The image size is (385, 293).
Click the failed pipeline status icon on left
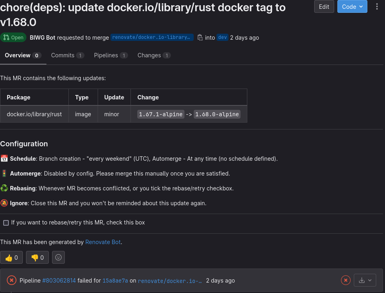click(x=12, y=280)
